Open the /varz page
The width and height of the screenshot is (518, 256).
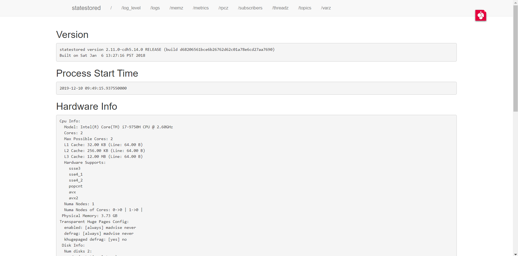[x=326, y=8]
